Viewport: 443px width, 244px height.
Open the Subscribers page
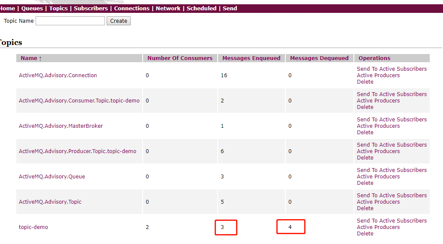(91, 9)
